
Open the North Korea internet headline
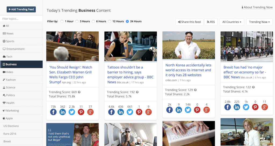(188, 70)
